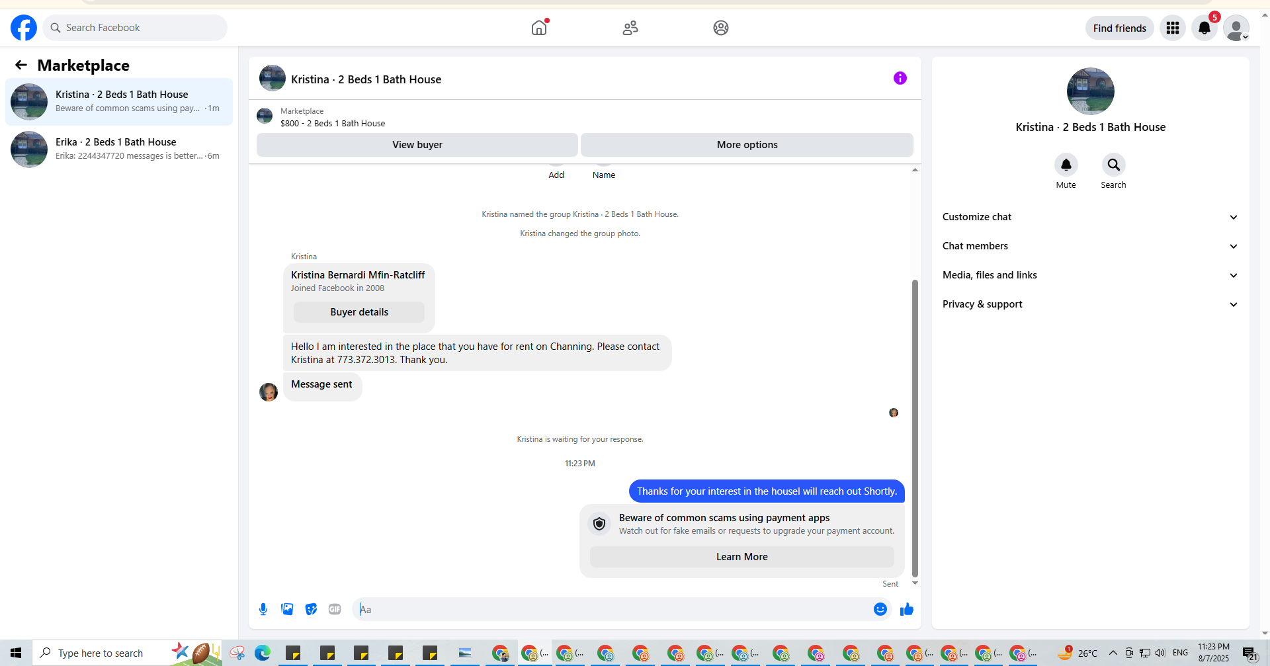The height and width of the screenshot is (666, 1270).
Task: Open the Friends icon in top navigation
Action: click(630, 28)
